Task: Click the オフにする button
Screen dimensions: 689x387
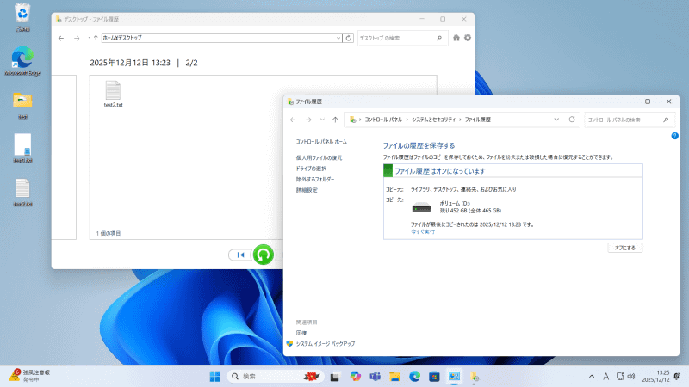Action: click(625, 248)
